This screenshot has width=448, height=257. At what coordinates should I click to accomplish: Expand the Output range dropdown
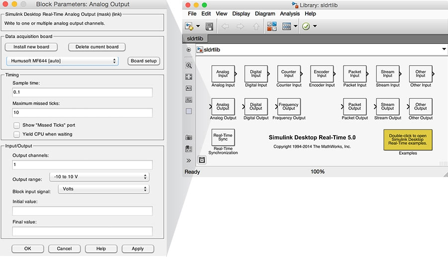click(x=100, y=177)
